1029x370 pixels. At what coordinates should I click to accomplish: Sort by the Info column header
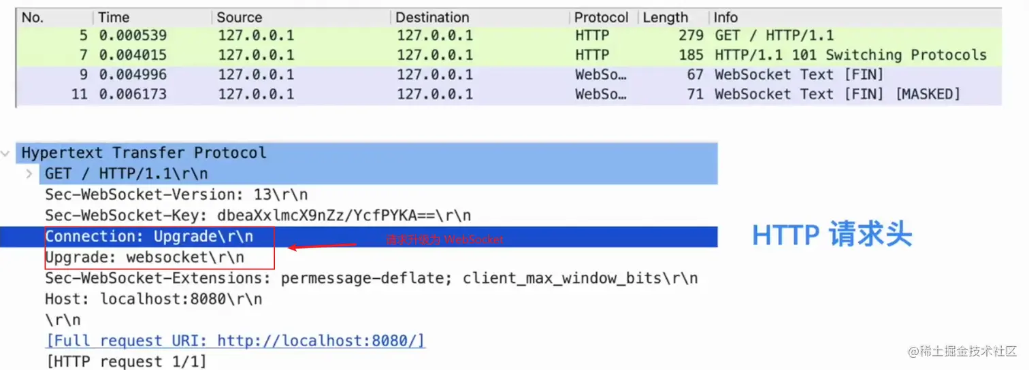coord(855,18)
